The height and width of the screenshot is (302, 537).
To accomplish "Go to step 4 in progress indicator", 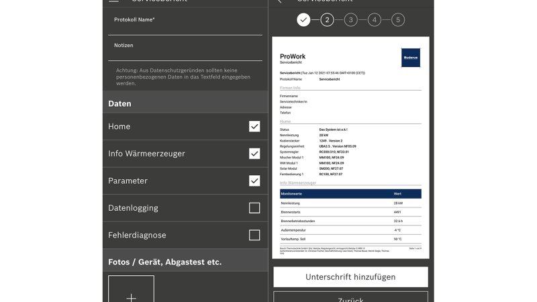I will point(375,20).
